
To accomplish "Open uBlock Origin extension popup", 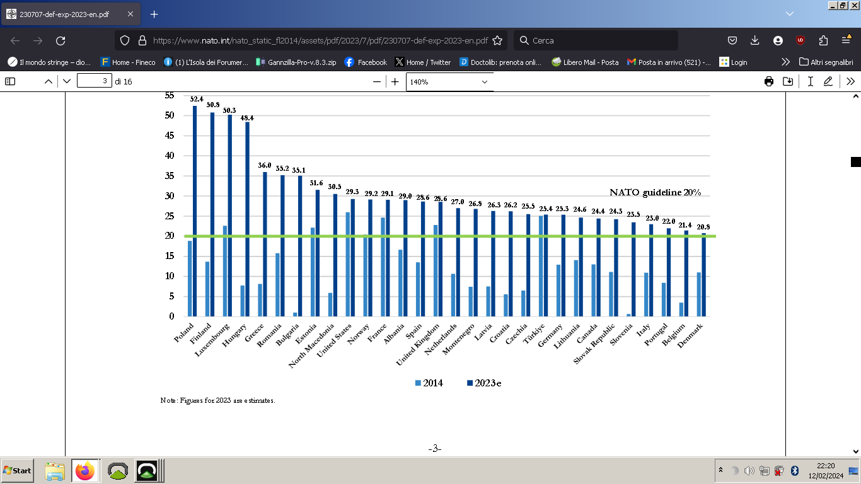I will pyautogui.click(x=800, y=40).
